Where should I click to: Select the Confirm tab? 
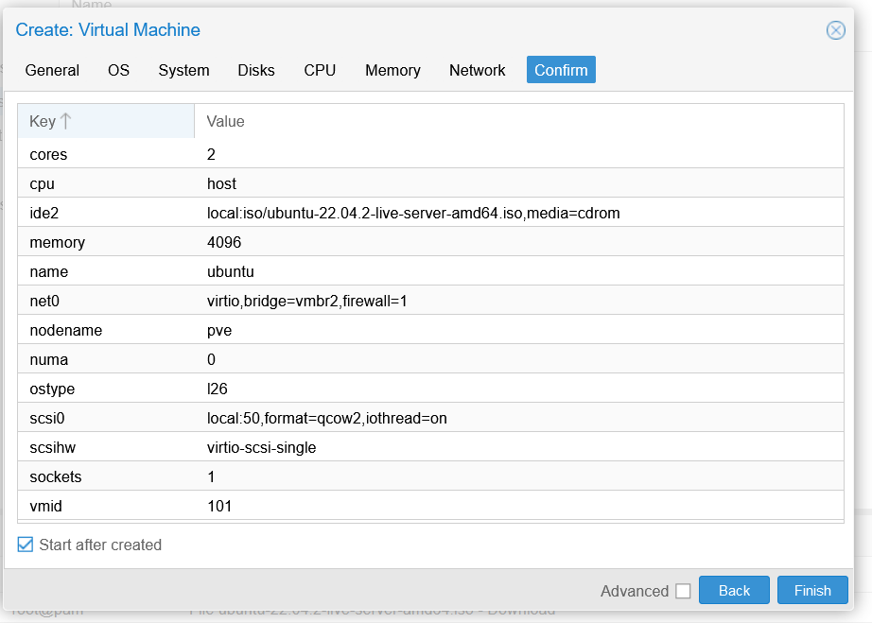tap(561, 70)
